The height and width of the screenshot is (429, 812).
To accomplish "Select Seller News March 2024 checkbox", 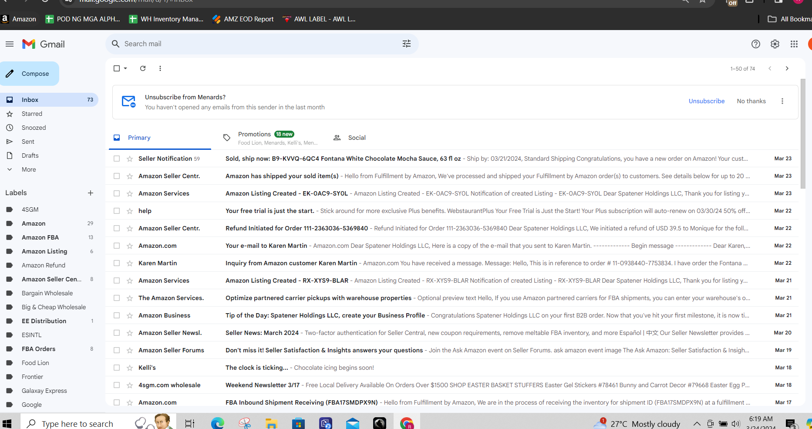I will click(117, 333).
